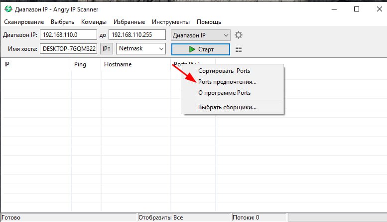The height and width of the screenshot is (222, 387).
Task: Click the start IP field 192.168.110.0
Action: [x=68, y=35]
